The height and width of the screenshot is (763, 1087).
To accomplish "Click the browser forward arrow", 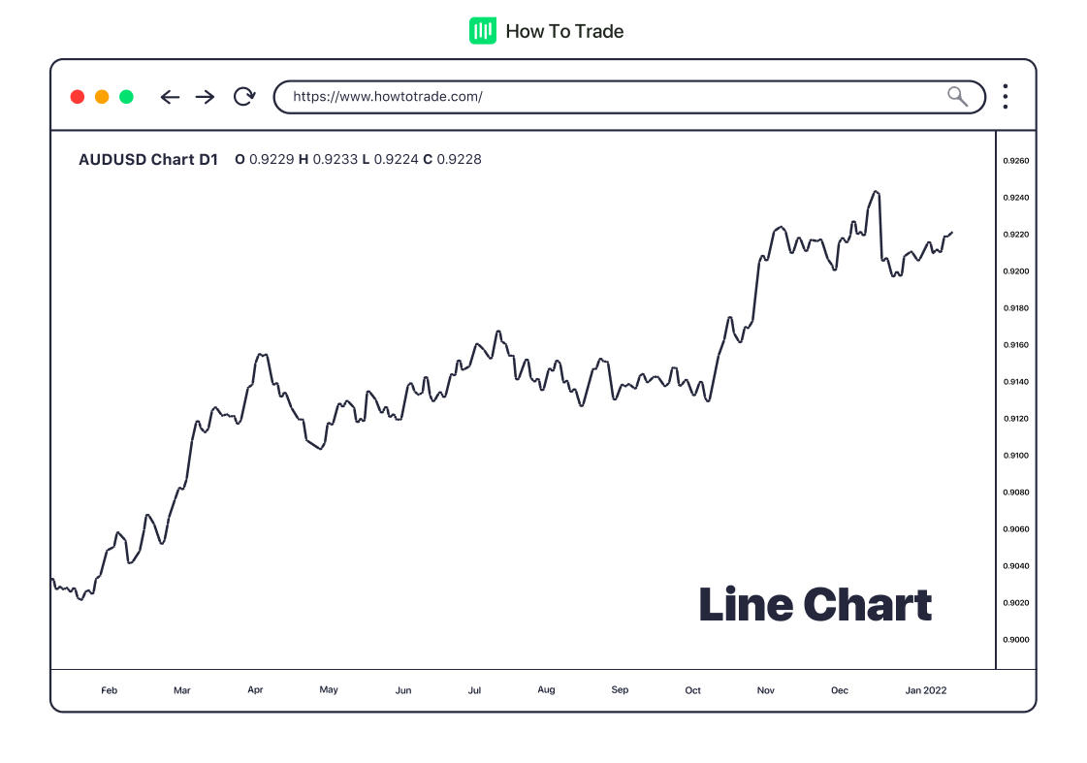I will [205, 97].
